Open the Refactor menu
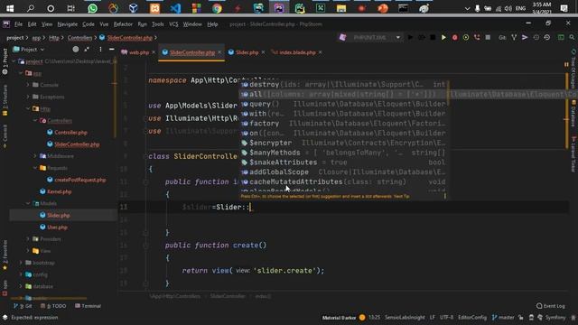This screenshot has height=325, width=578. click(123, 24)
